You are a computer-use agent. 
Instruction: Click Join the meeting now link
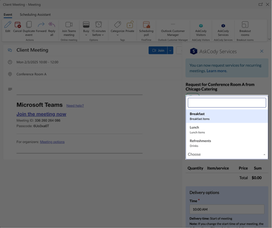coord(41,114)
